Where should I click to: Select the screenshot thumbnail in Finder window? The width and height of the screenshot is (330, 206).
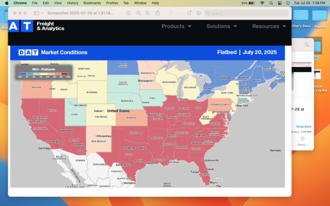[302, 79]
